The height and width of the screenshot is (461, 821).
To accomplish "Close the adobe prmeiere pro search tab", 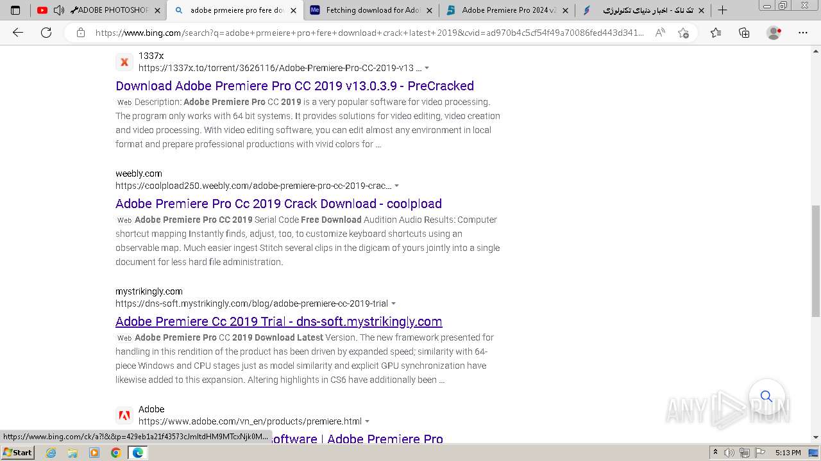I will (x=293, y=10).
